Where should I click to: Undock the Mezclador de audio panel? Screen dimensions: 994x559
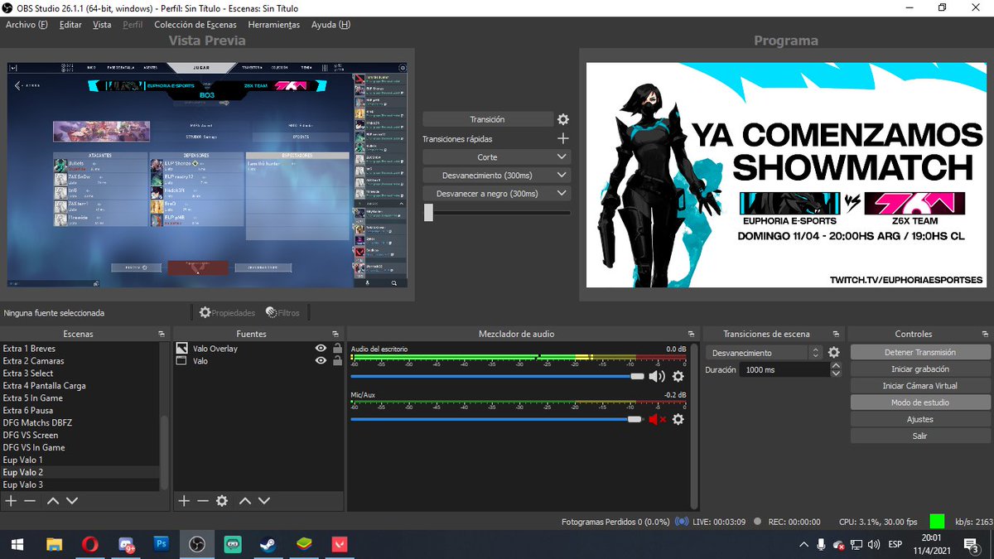[x=692, y=334]
